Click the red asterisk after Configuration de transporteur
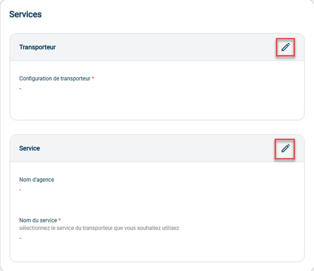This screenshot has width=314, height=271. point(93,78)
